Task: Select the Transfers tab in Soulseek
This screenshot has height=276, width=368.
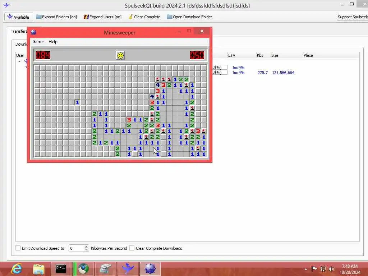Action: pyautogui.click(x=19, y=31)
